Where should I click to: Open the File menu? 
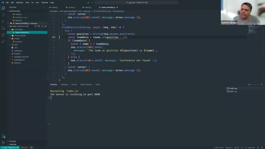[x=7, y=2]
